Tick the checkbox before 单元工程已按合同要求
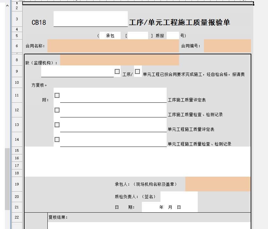268x229 pixels. [138, 71]
